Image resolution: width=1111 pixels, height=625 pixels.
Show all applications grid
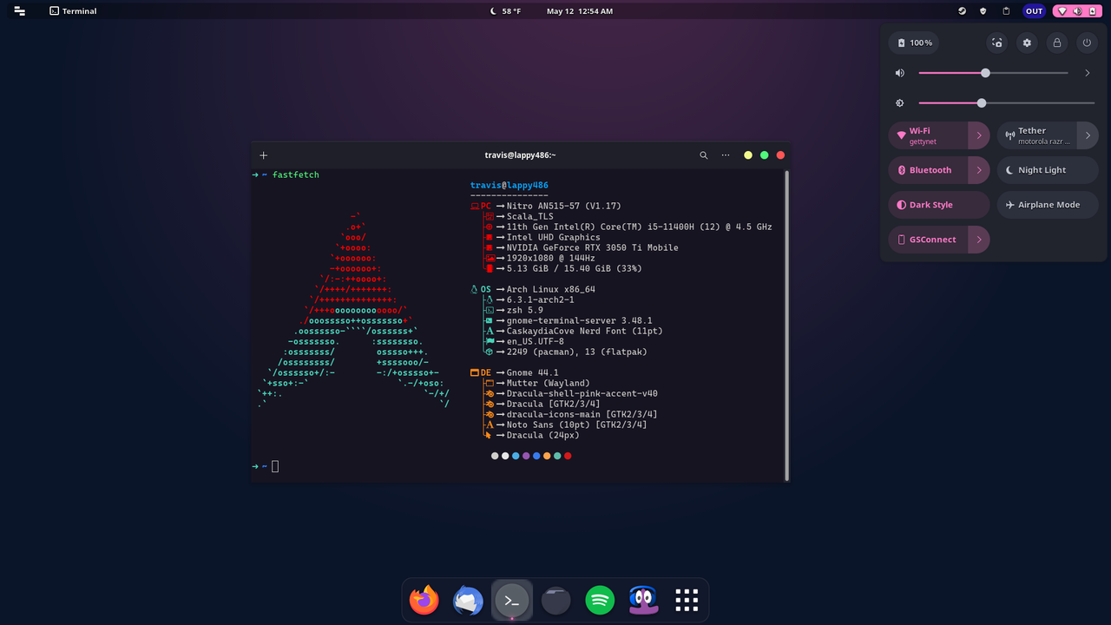(687, 600)
